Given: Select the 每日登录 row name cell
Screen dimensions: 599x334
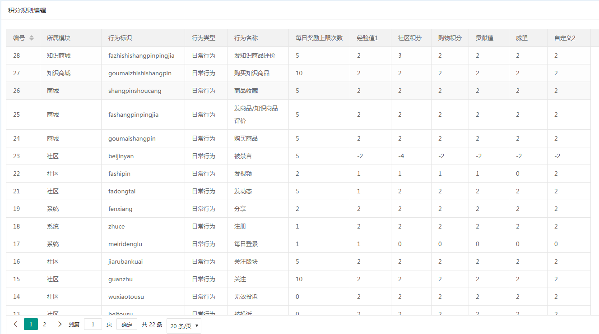Looking at the screenshot, I should point(246,244).
